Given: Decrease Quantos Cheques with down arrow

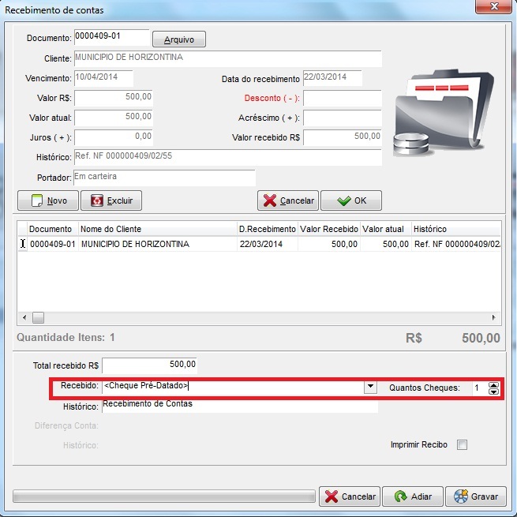Looking at the screenshot, I should tap(494, 391).
